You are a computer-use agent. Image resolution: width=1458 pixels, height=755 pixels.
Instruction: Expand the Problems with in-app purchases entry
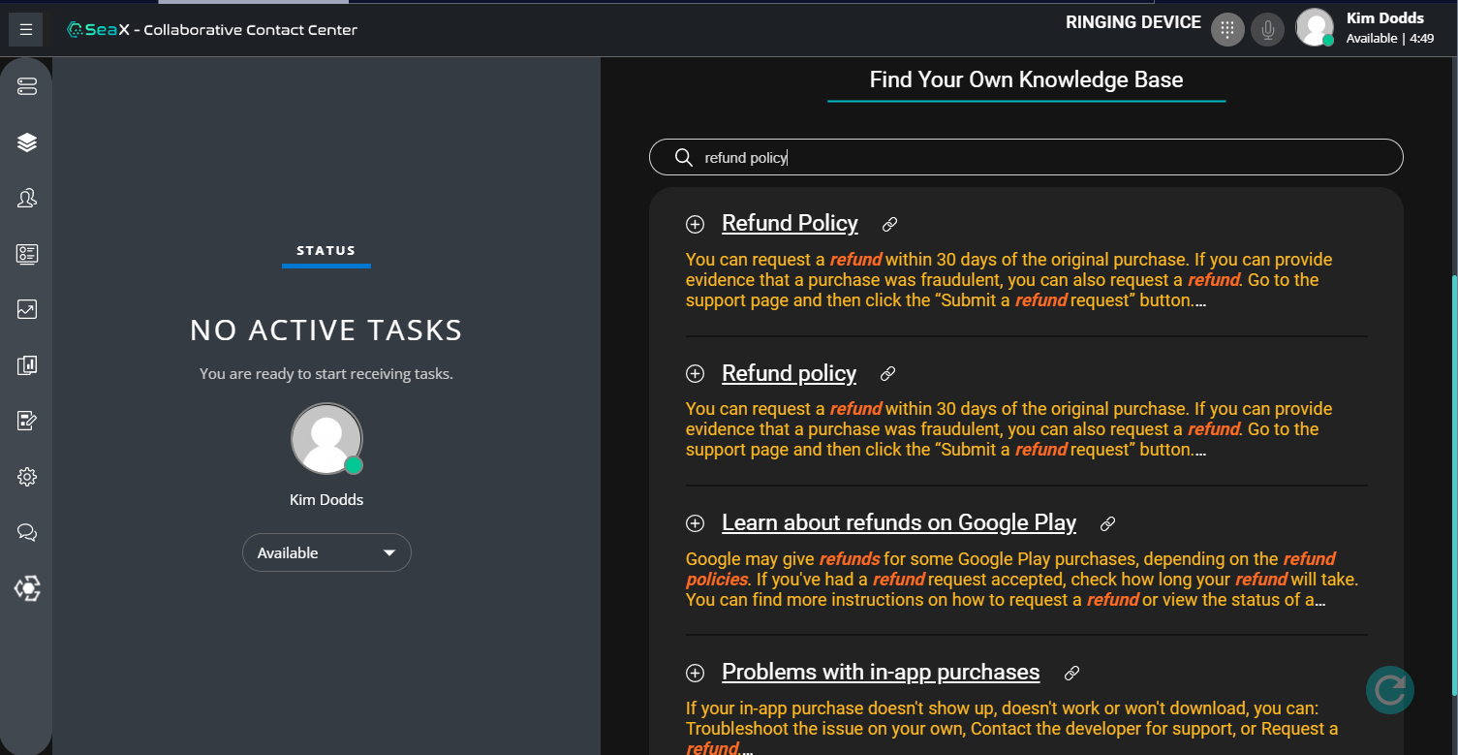[x=695, y=673]
